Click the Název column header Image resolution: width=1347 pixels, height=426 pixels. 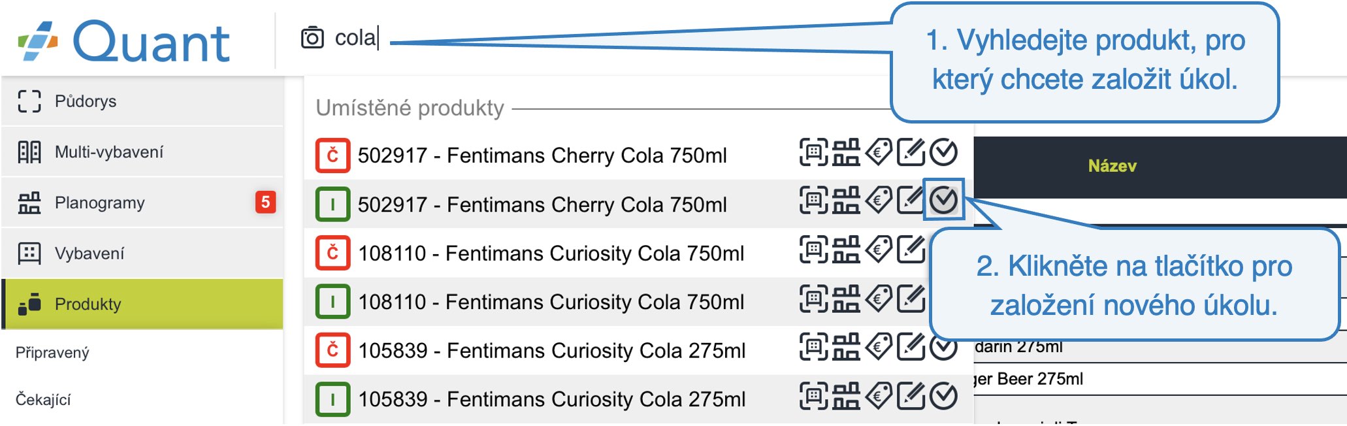tap(1112, 166)
